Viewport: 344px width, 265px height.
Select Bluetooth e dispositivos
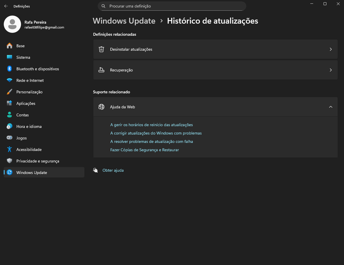[44, 69]
